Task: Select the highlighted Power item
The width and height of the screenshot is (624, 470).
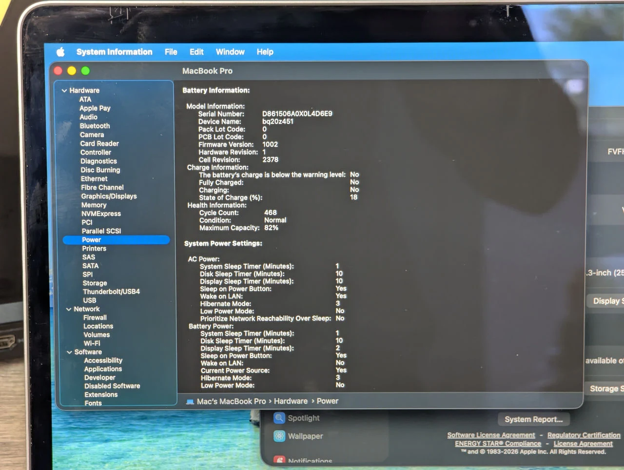Action: click(116, 240)
